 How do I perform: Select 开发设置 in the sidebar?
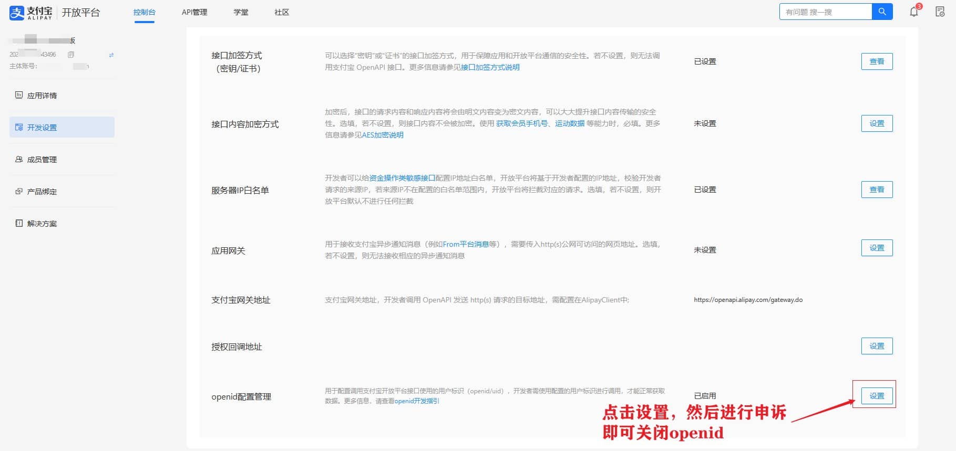(42, 128)
